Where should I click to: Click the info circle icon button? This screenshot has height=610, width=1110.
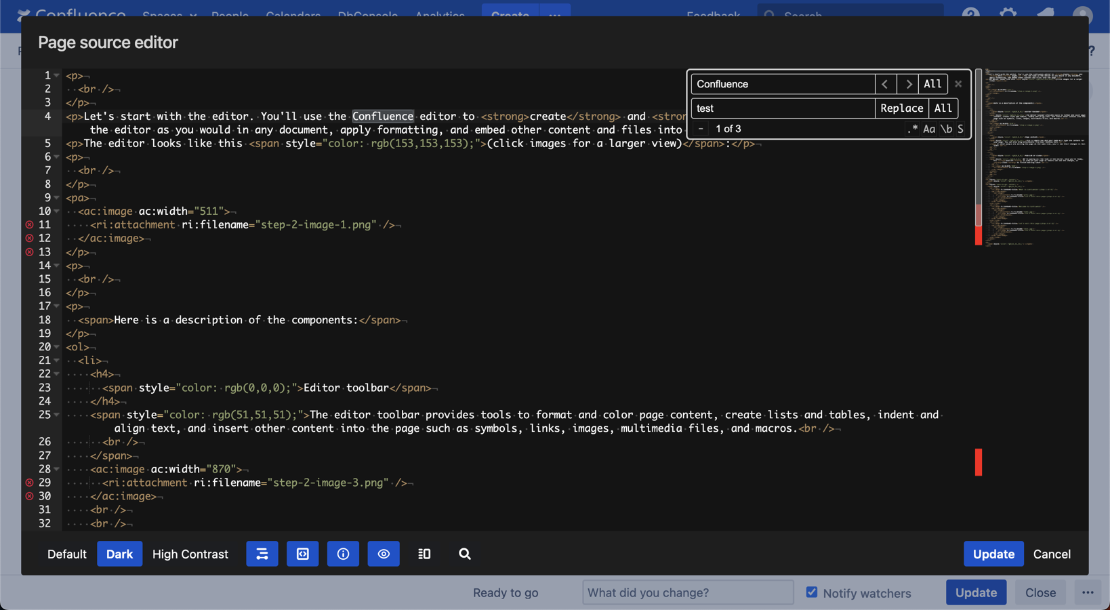click(343, 554)
